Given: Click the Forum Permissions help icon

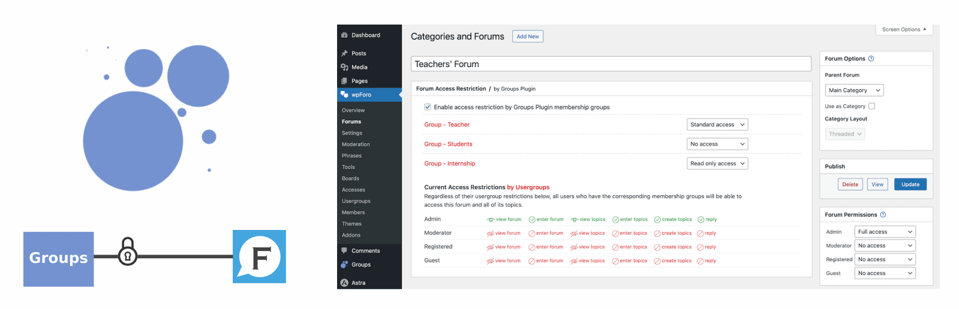Looking at the screenshot, I should (x=883, y=215).
